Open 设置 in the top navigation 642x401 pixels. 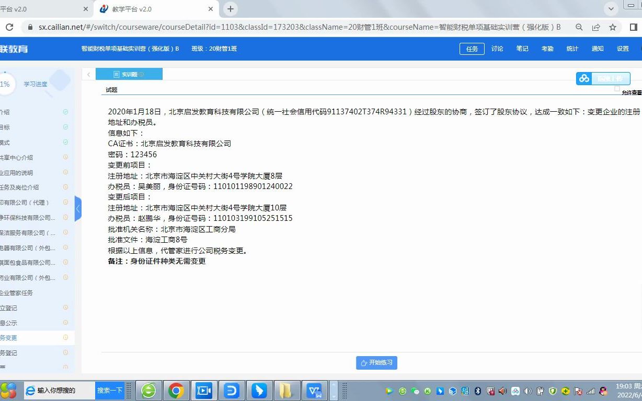coord(623,49)
